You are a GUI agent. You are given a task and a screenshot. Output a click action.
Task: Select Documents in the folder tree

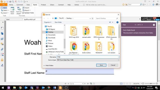point(52,35)
